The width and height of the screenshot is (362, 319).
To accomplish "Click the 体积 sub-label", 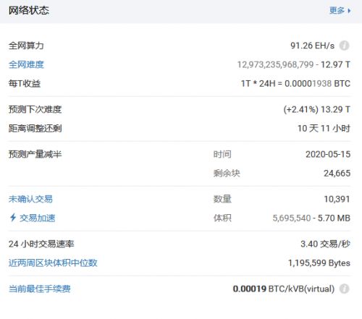I will pyautogui.click(x=222, y=218).
